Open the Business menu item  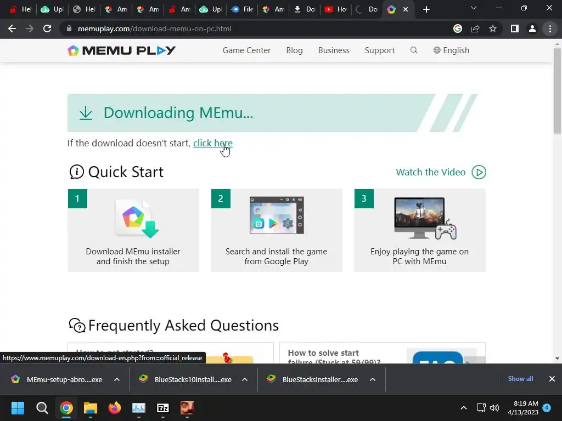pyautogui.click(x=334, y=50)
